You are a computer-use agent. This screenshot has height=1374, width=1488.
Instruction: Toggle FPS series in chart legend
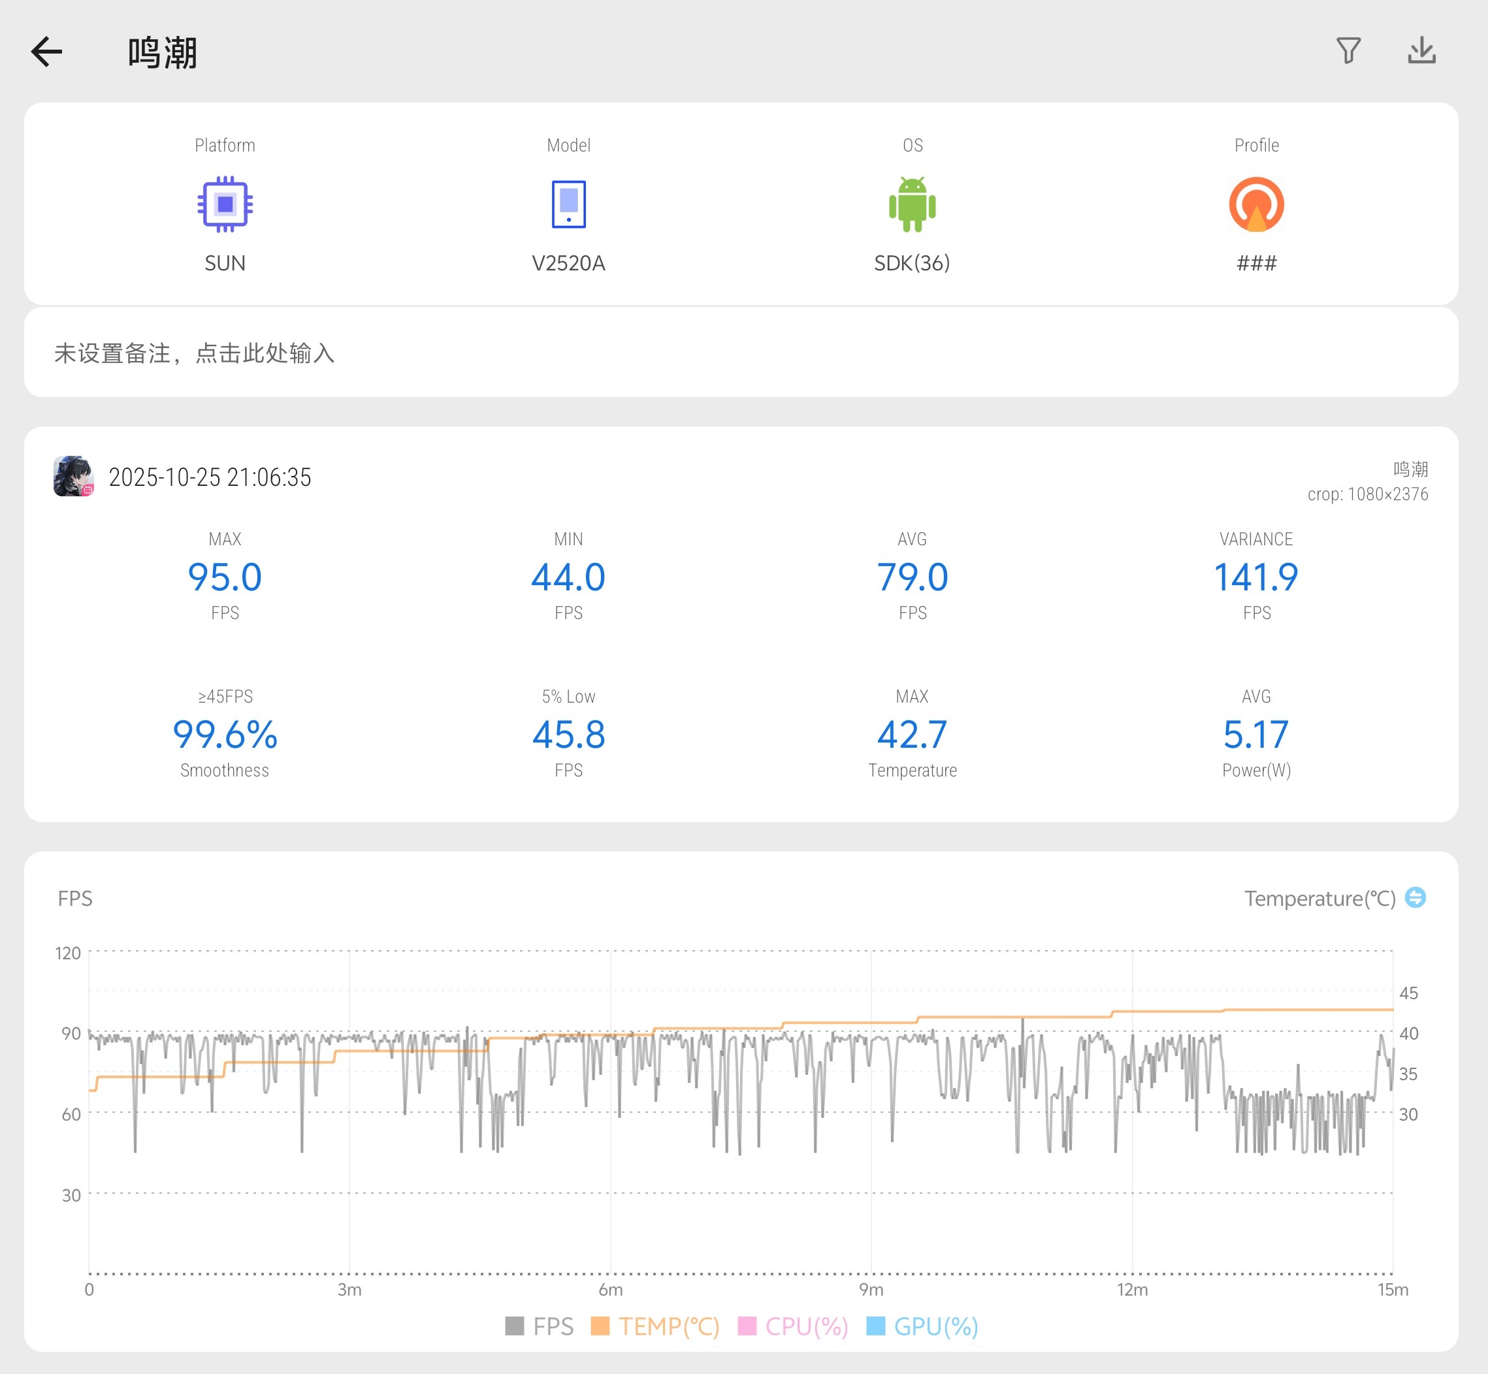(x=539, y=1326)
